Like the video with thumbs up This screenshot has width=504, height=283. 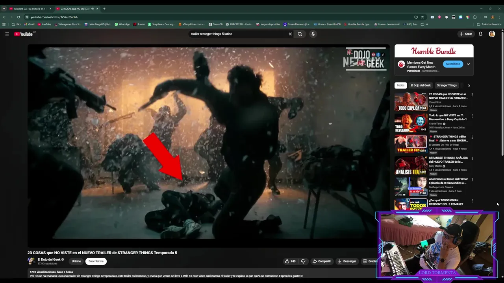(x=290, y=261)
